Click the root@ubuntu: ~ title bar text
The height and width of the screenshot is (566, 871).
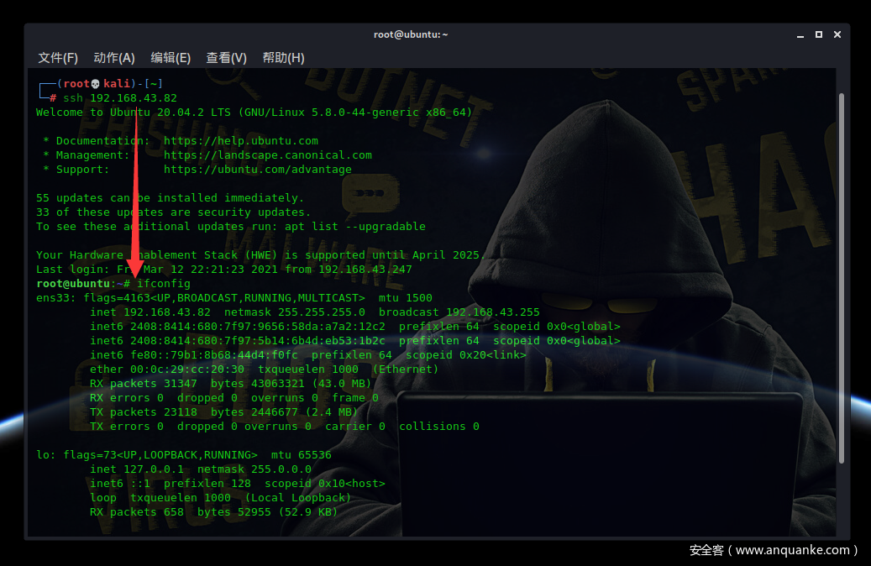(411, 34)
